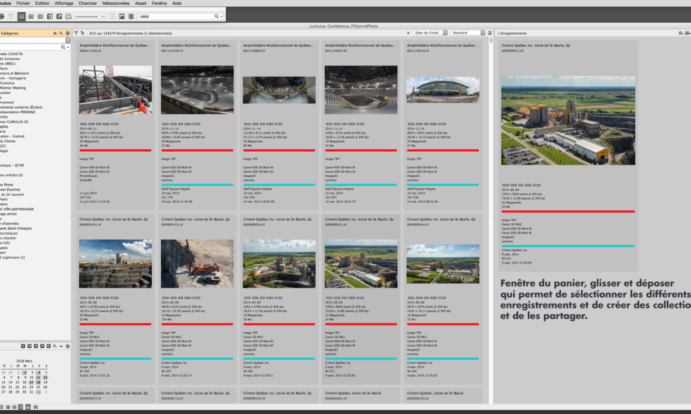Open the Fenêtre menu
This screenshot has height=414, width=691.
pyautogui.click(x=159, y=3)
